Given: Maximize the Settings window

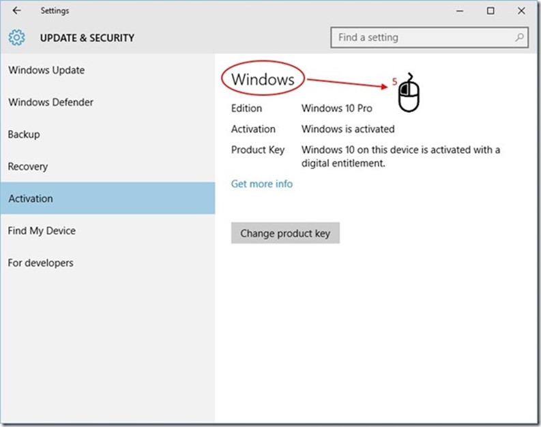Looking at the screenshot, I should [491, 11].
